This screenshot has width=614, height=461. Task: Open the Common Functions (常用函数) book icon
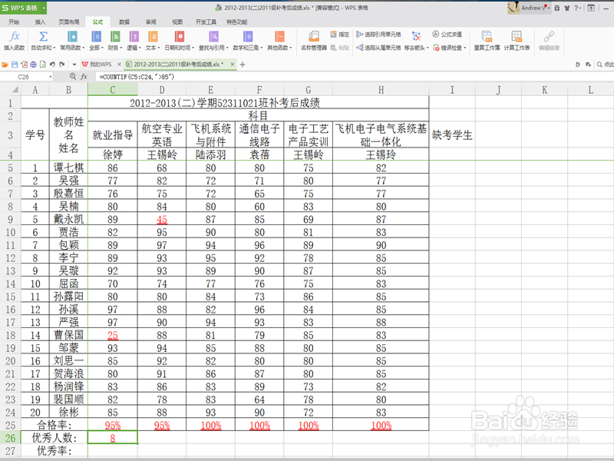(x=72, y=36)
